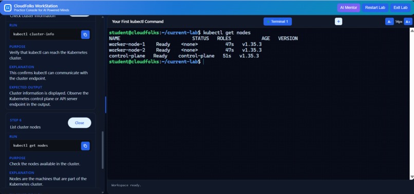Click the worker-node-1 row in terminal
Screen dimensions: 414x194
185,44
